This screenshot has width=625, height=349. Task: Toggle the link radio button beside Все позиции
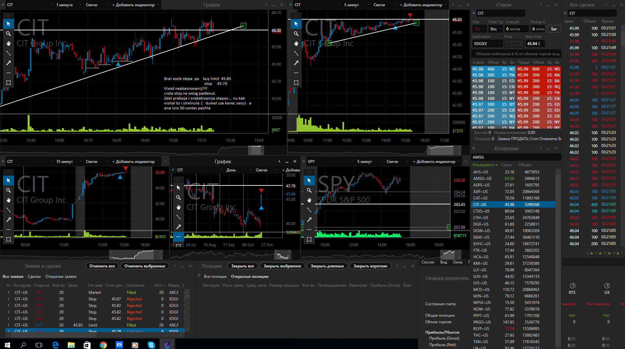199,276
